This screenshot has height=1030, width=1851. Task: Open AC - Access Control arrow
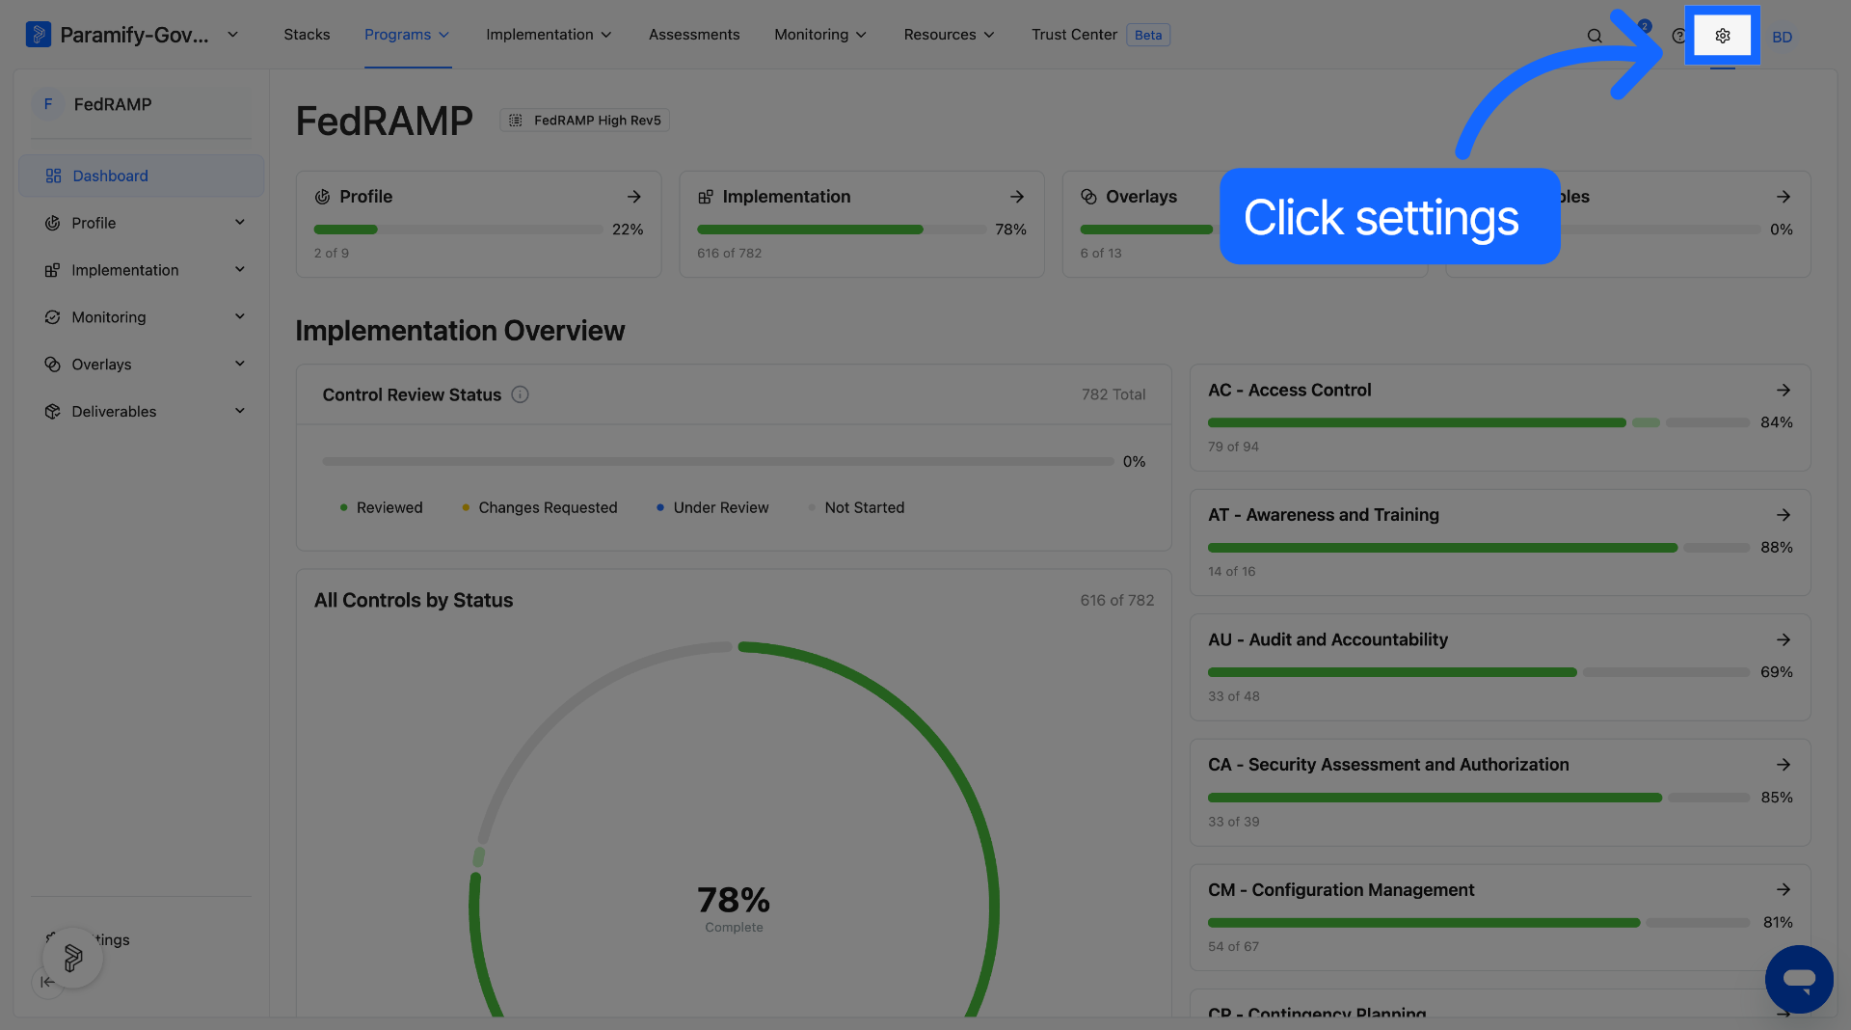[x=1783, y=391]
